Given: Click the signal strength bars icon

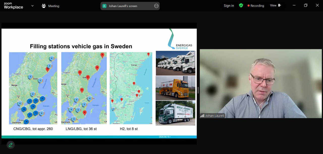Looking at the screenshot, I should point(202,116).
